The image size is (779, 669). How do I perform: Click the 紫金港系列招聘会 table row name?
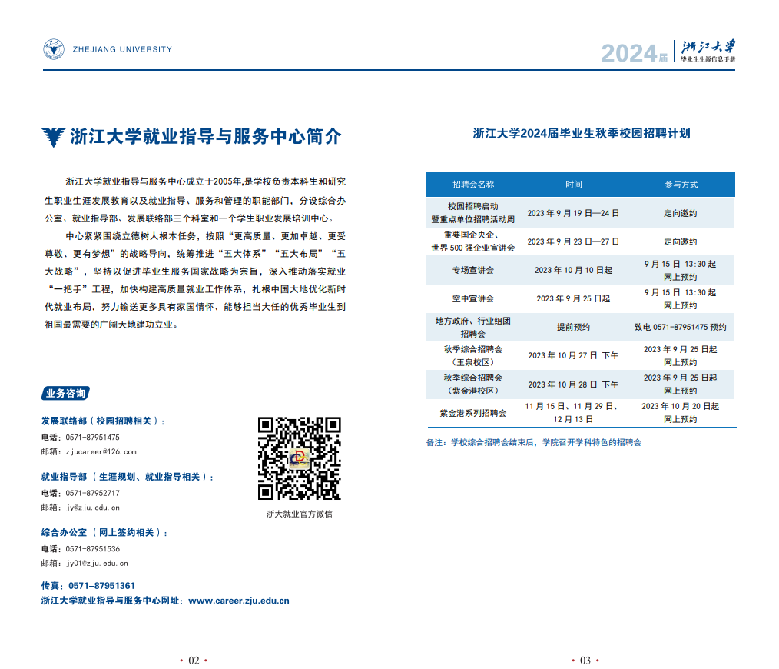(x=472, y=413)
